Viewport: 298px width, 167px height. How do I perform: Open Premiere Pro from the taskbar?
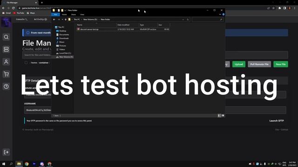click(34, 164)
